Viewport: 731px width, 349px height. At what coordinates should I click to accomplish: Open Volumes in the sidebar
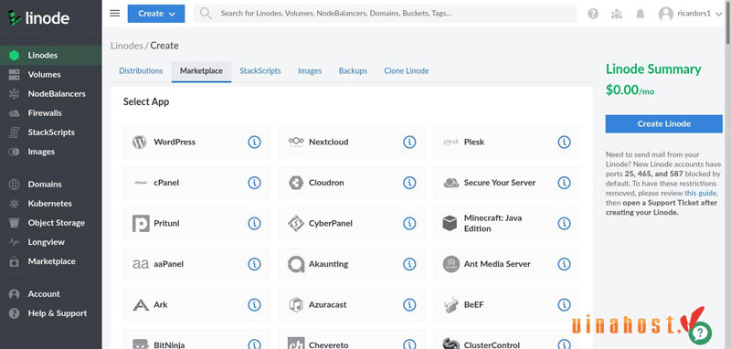[x=51, y=75]
